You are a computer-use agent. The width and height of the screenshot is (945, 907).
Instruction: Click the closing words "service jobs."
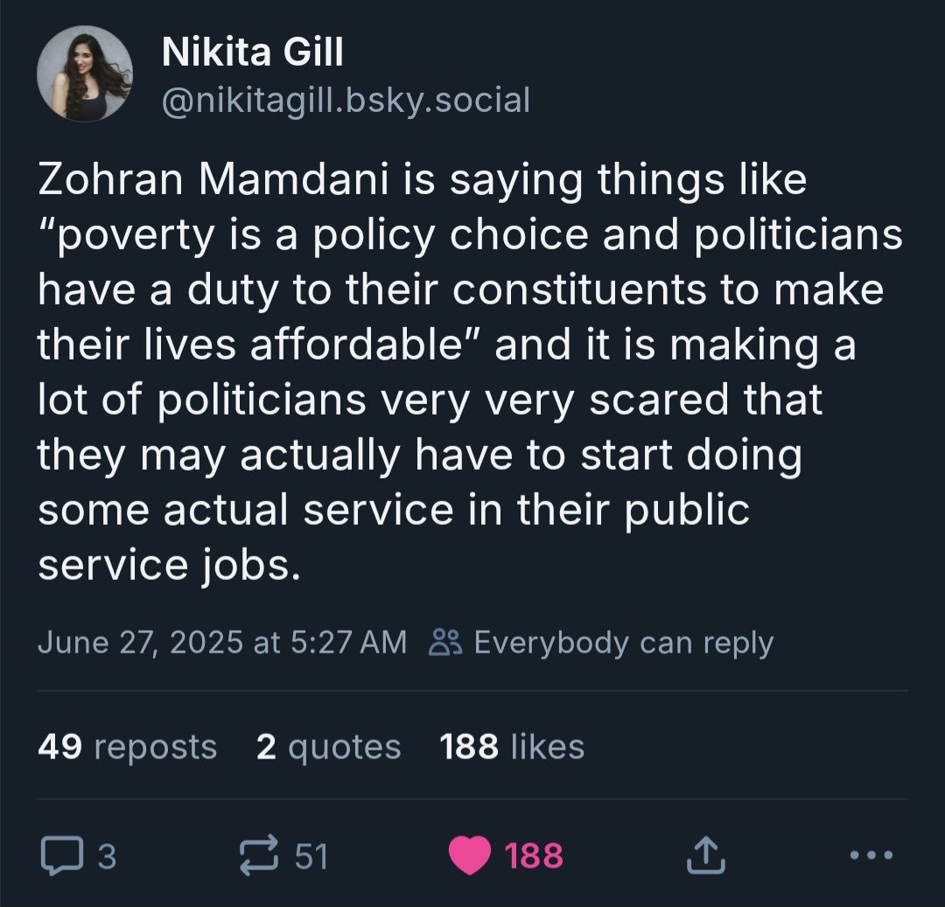tap(169, 565)
